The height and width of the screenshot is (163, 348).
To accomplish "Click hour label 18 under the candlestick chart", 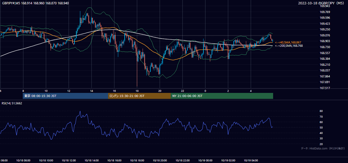I will click(137, 91).
